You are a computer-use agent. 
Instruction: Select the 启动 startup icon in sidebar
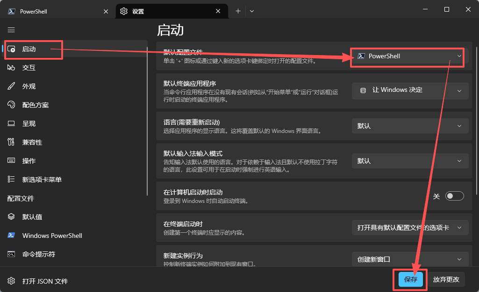tap(11, 49)
